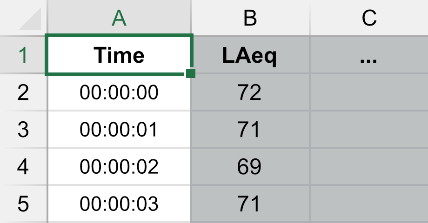Select the cell with value 72
428x223 pixels.
[250, 92]
